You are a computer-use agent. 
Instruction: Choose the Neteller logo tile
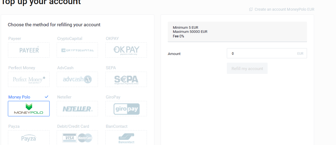77,109
